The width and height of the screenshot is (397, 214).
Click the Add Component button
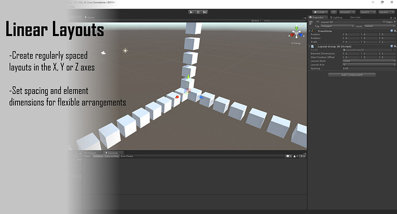pos(352,75)
